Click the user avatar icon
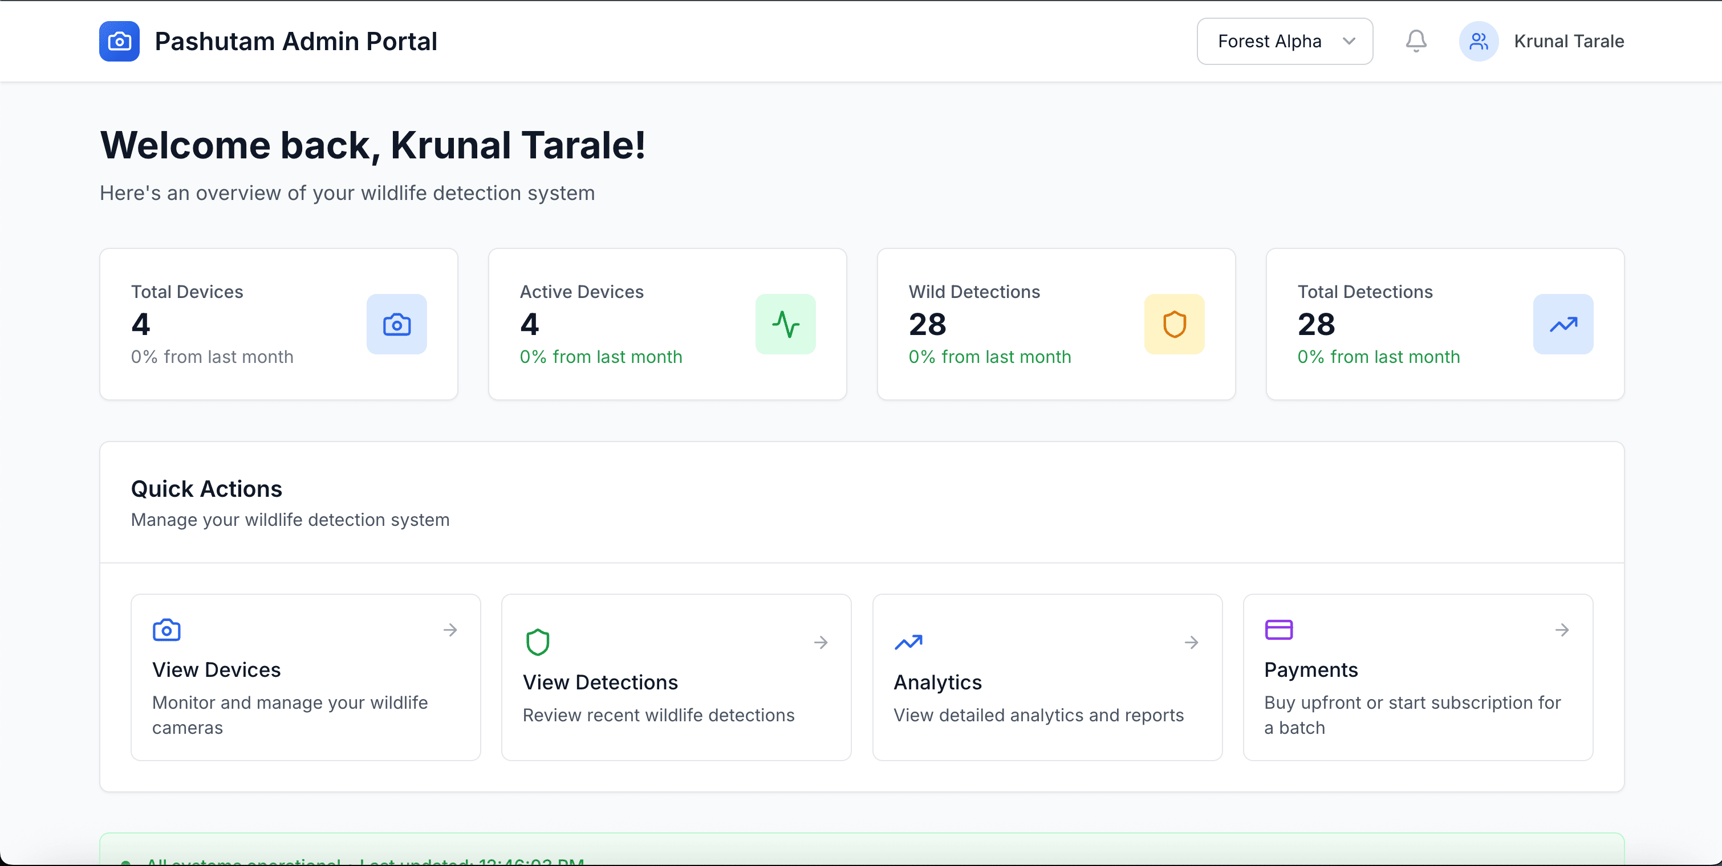The width and height of the screenshot is (1722, 866). click(x=1478, y=42)
